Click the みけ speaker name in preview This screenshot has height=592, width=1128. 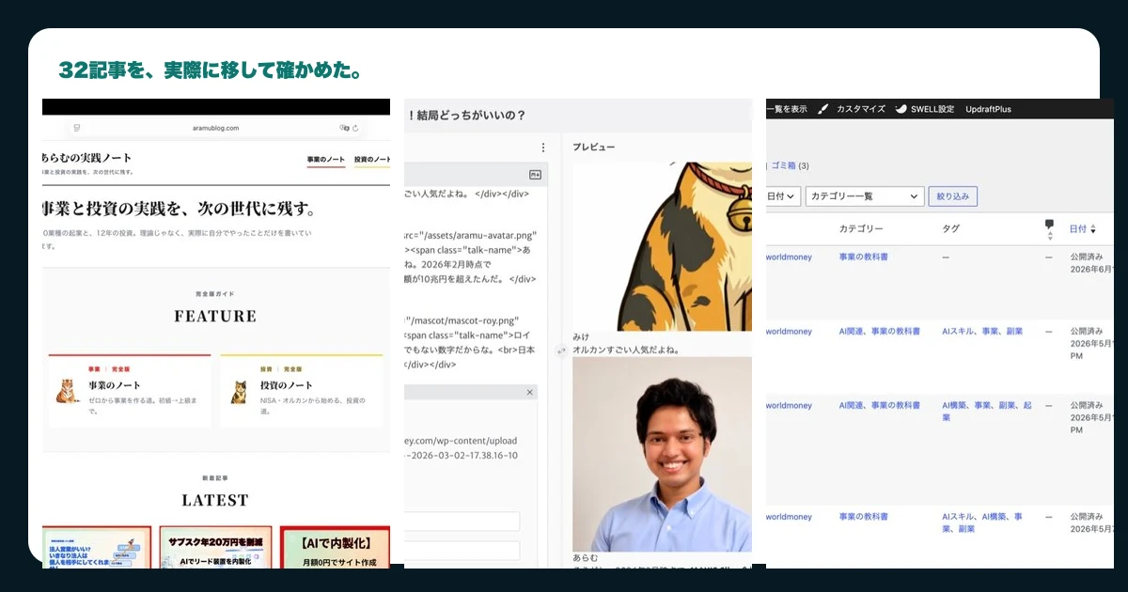click(579, 337)
